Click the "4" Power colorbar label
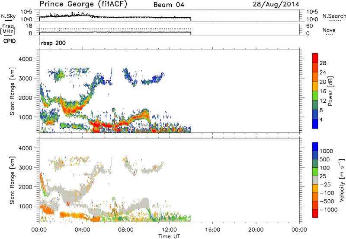Screen dimensions: 346x239 pyautogui.click(x=321, y=119)
